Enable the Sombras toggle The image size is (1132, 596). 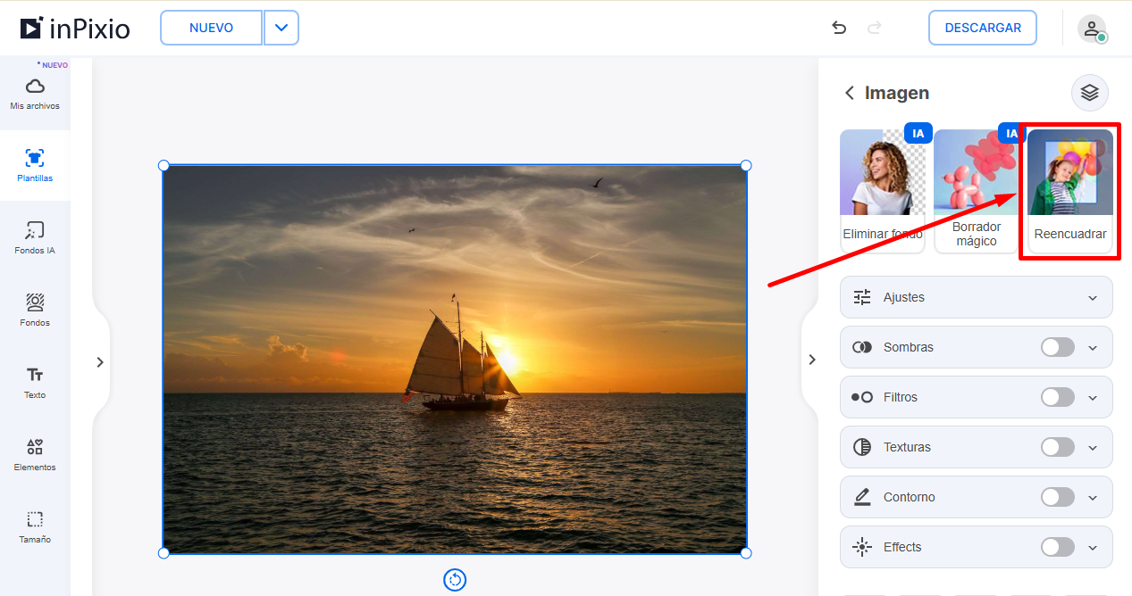point(1058,347)
